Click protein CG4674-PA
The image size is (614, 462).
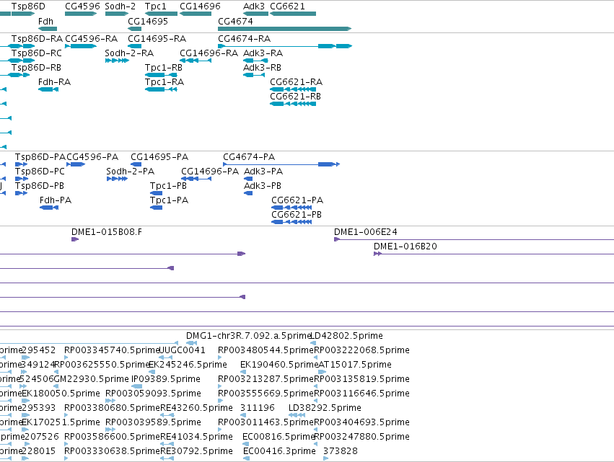pyautogui.click(x=249, y=157)
